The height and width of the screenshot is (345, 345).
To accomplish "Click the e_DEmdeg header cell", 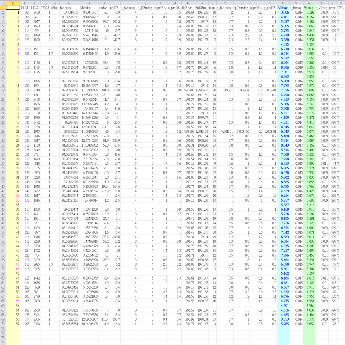I will pos(146,8).
